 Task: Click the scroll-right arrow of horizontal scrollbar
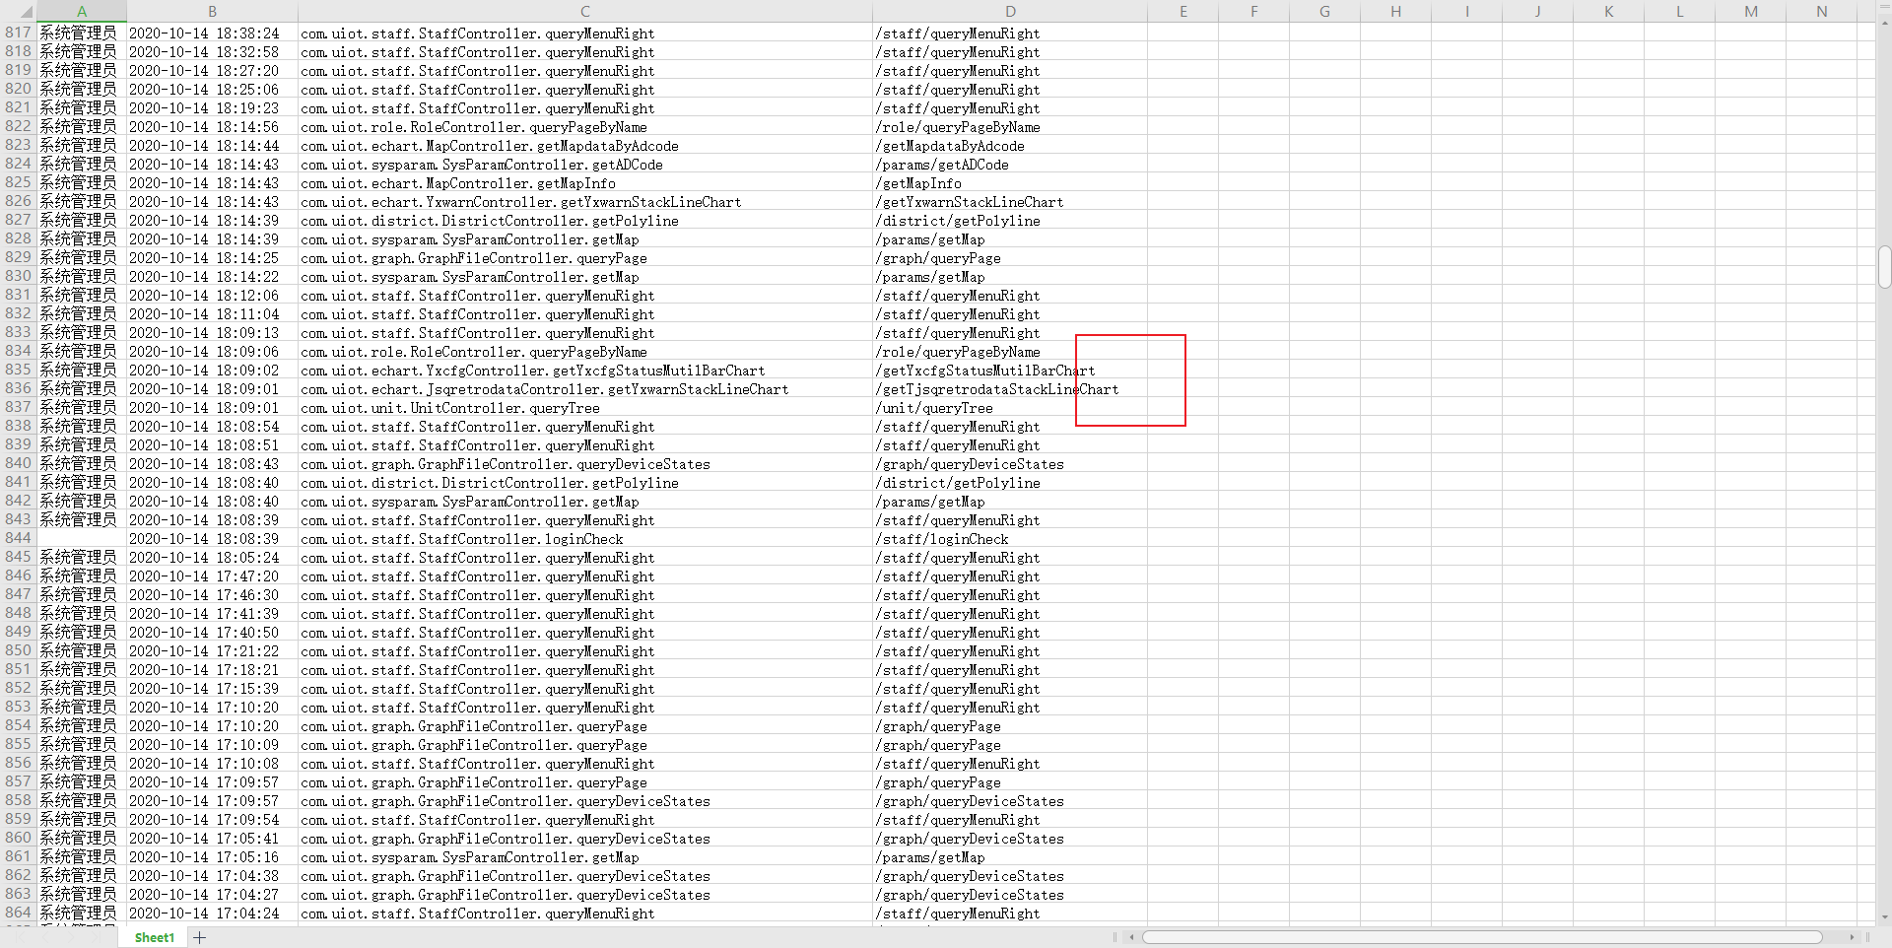1852,937
